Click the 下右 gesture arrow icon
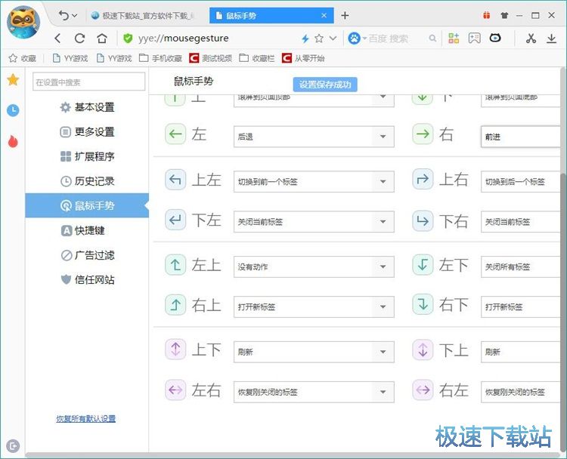 pos(423,220)
